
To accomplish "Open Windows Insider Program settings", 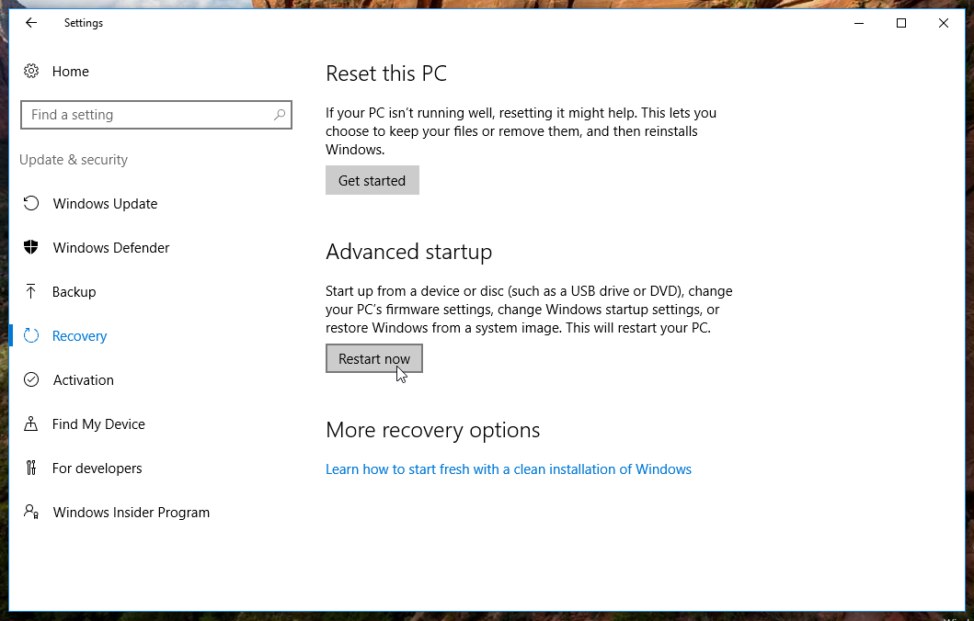I will pos(132,512).
